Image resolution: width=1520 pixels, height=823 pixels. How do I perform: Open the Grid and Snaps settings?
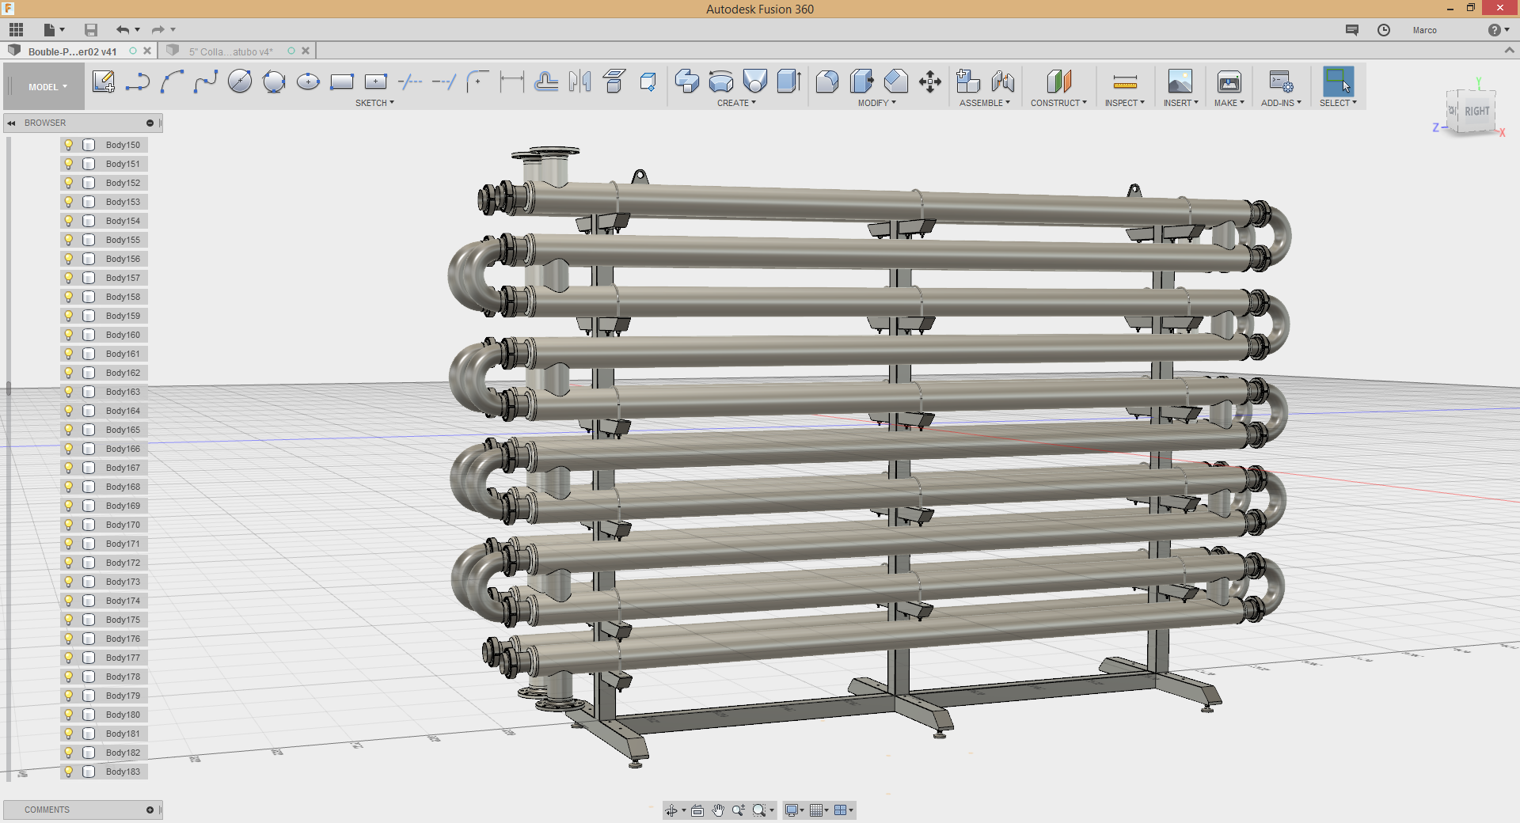[x=819, y=810]
